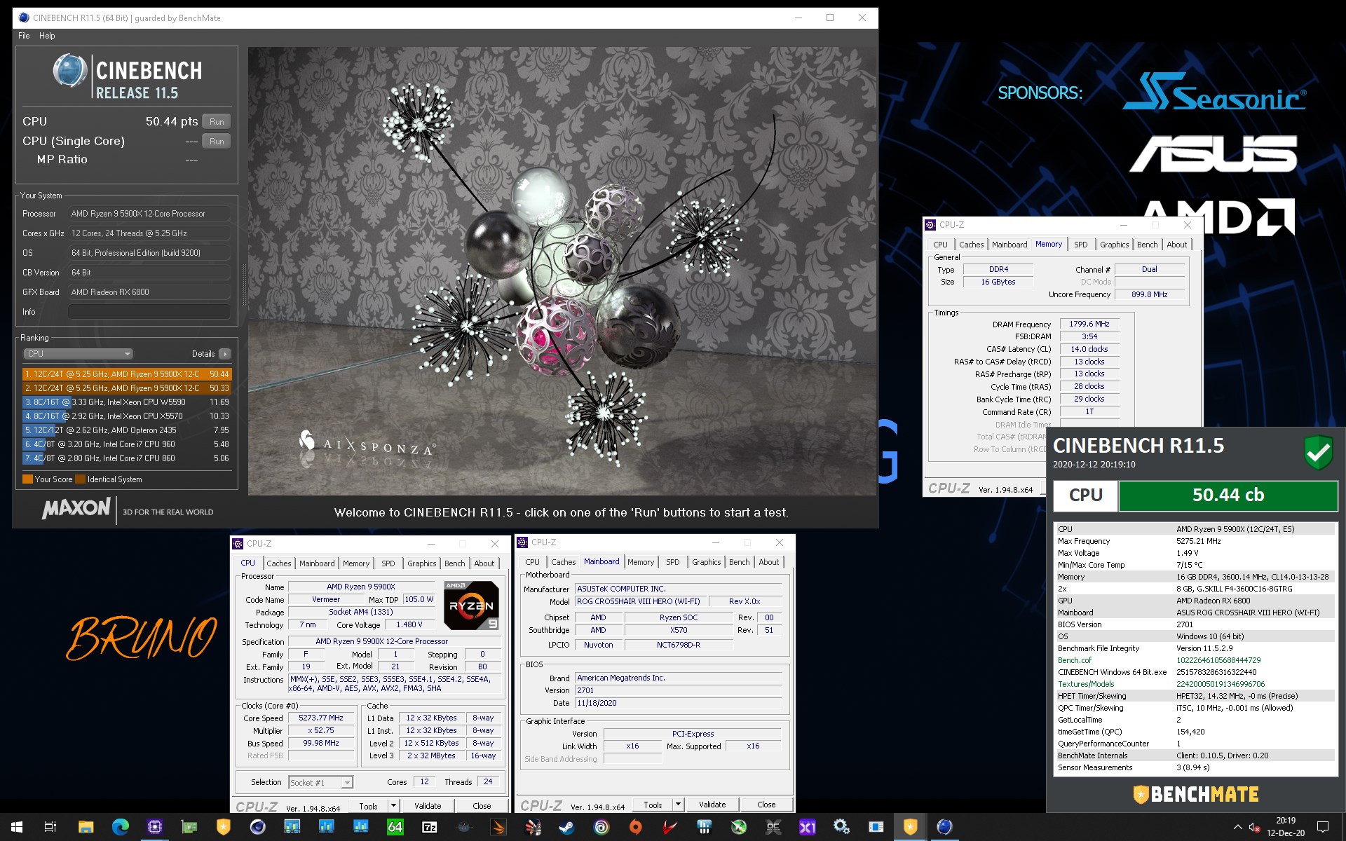Run the CPU (Single Core) test

pos(217,141)
